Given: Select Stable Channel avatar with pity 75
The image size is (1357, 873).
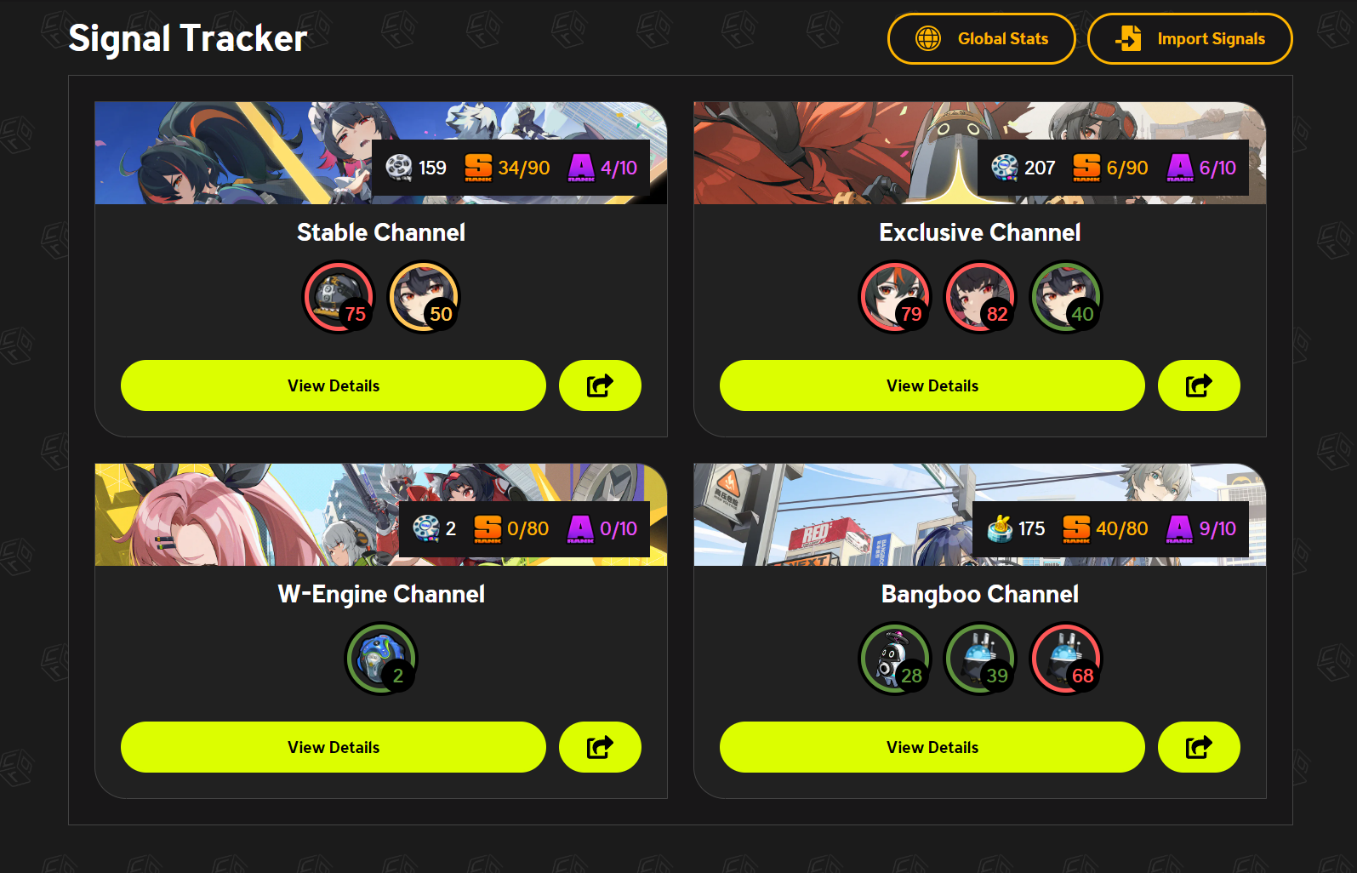Looking at the screenshot, I should coord(339,297).
